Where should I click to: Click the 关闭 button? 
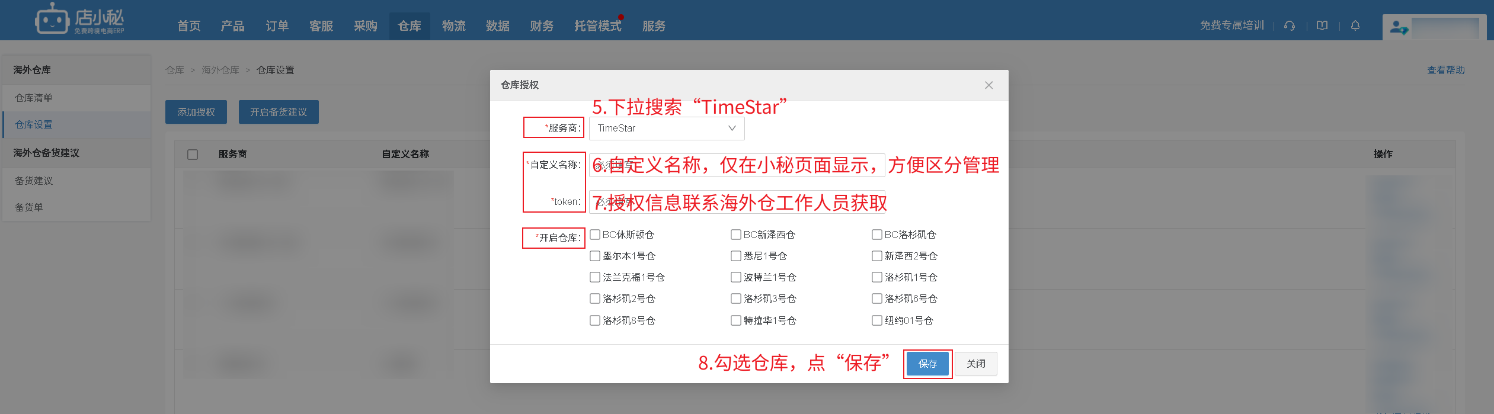click(976, 364)
